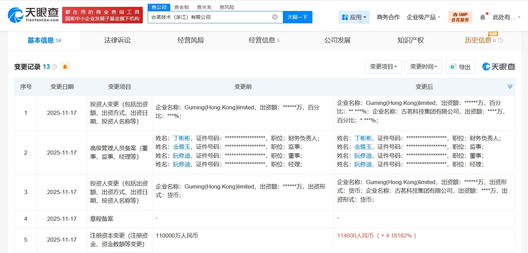Click the notification bell icon
The image size is (528, 253).
(x=482, y=16)
